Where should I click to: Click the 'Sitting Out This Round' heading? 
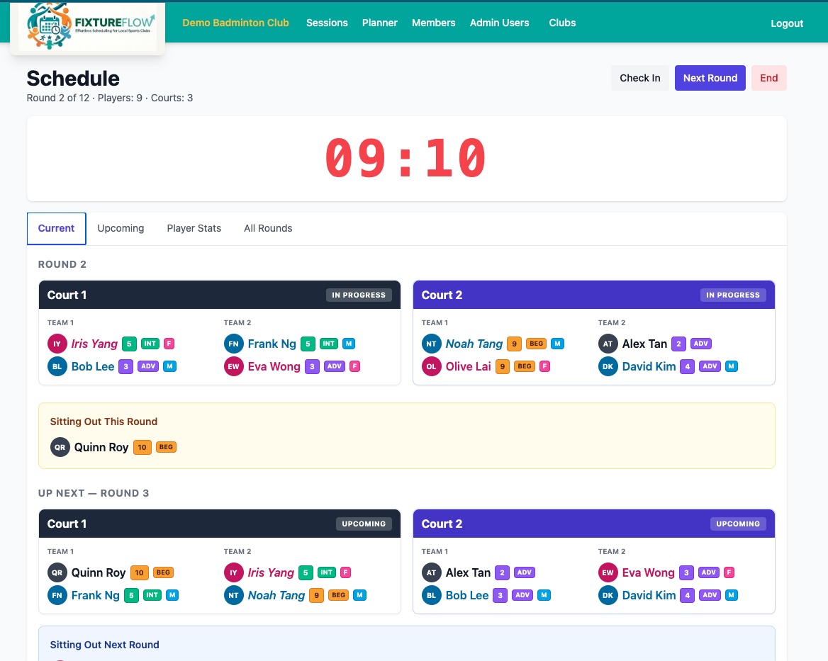tap(103, 422)
